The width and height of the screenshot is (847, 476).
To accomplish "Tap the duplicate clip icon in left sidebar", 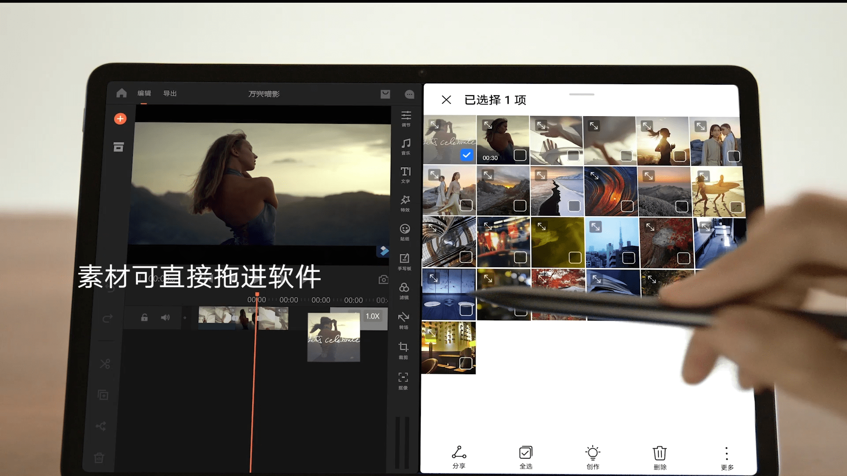I will pyautogui.click(x=103, y=395).
